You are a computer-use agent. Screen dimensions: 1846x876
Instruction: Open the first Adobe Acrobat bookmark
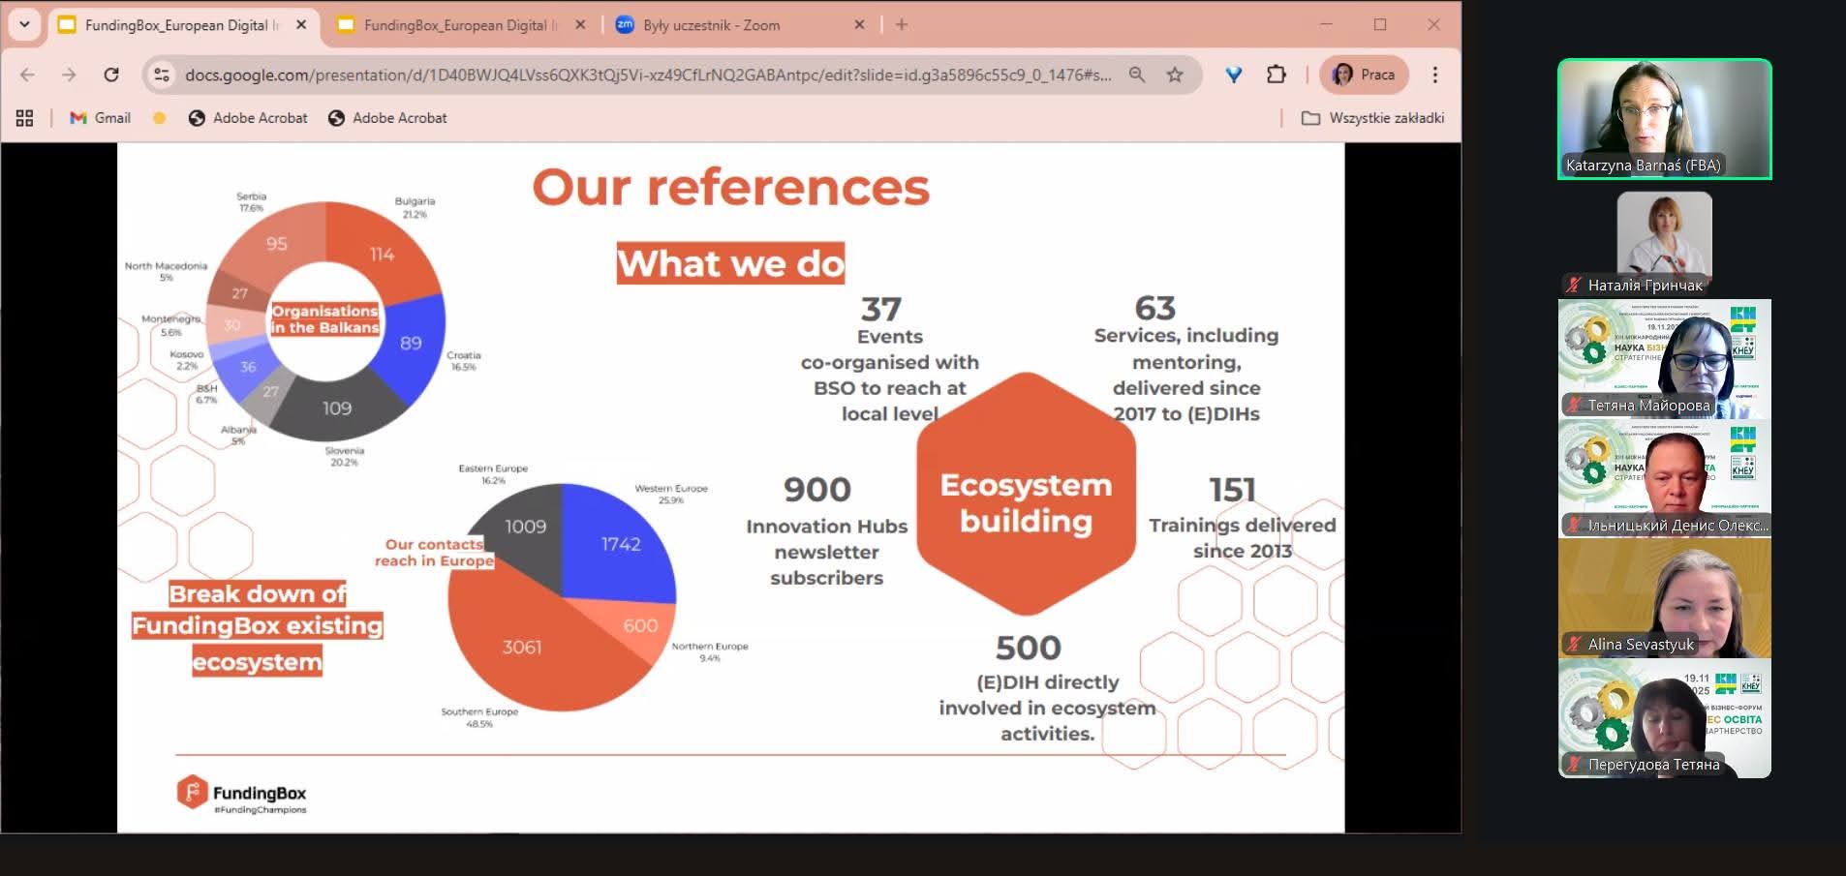click(x=248, y=118)
